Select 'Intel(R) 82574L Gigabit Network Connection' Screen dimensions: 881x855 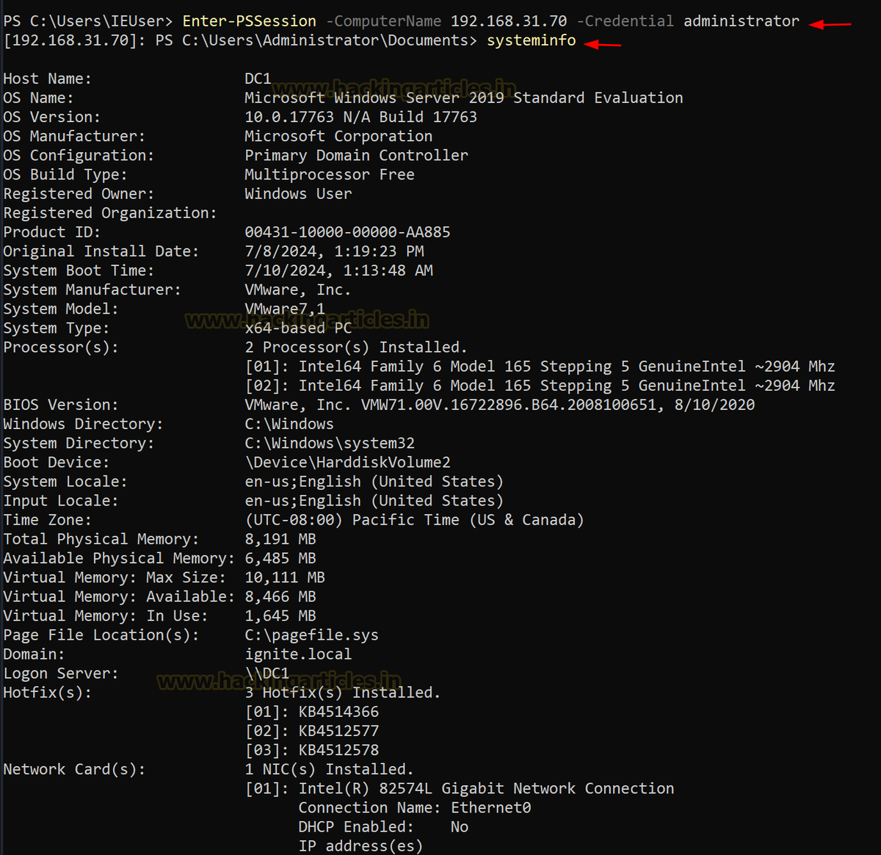(486, 788)
